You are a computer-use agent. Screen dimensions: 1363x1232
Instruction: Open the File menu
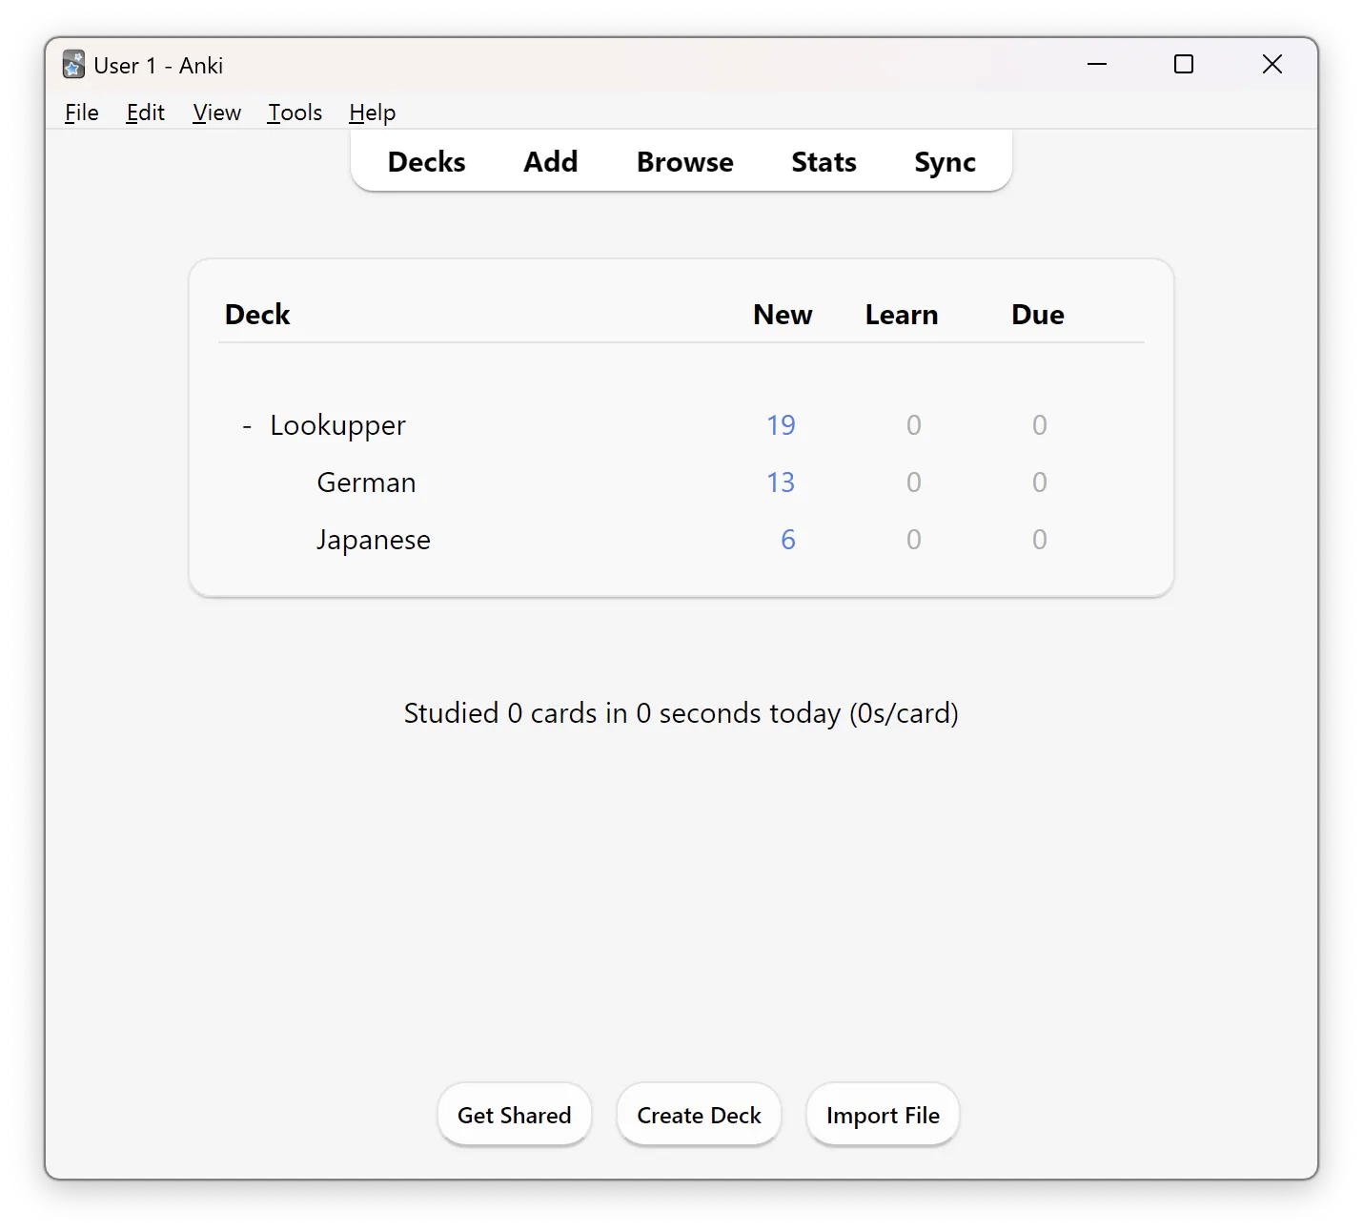click(x=81, y=113)
